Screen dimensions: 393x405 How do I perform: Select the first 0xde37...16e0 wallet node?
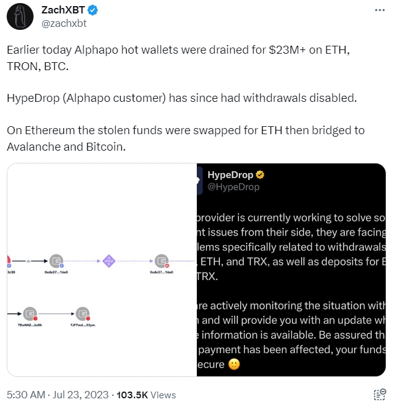pos(56,261)
